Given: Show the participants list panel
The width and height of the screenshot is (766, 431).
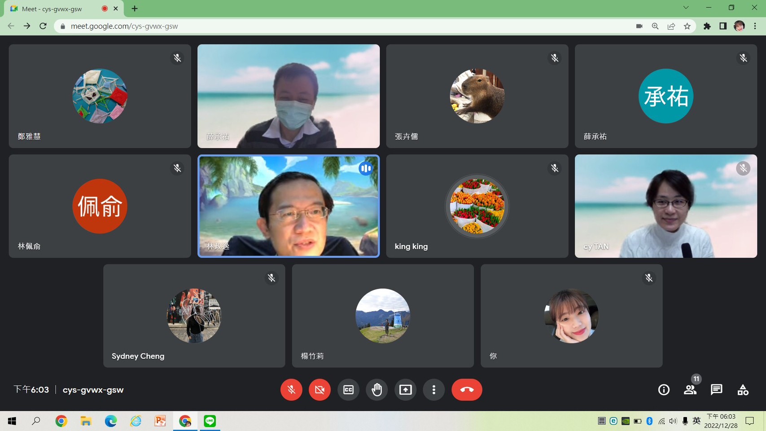Looking at the screenshot, I should 690,390.
